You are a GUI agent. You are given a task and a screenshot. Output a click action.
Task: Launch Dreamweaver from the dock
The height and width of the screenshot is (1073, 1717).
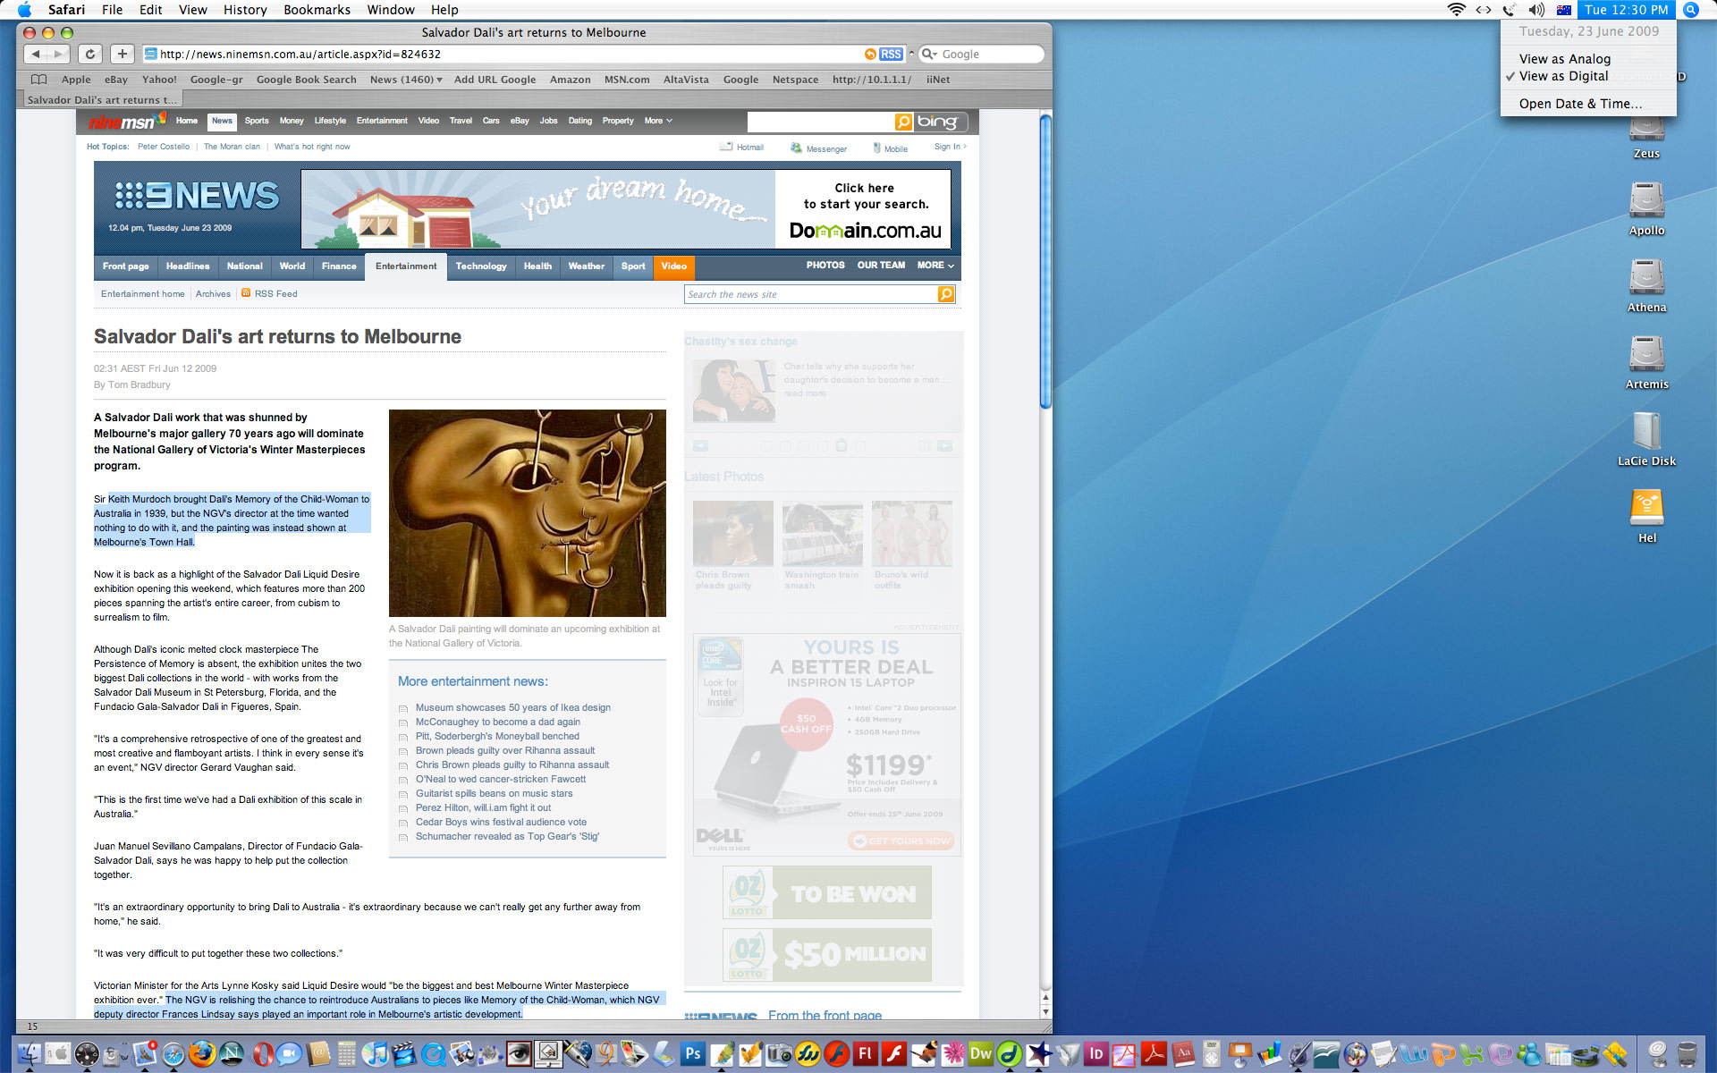(x=980, y=1053)
